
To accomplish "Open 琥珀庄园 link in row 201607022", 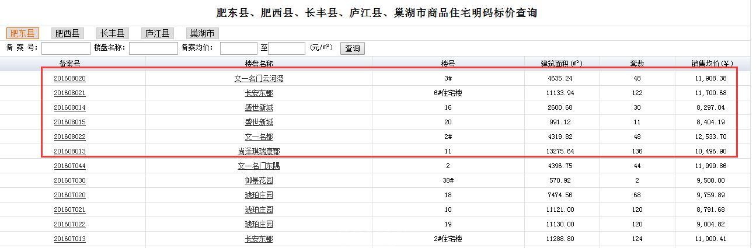I will 259,225.
